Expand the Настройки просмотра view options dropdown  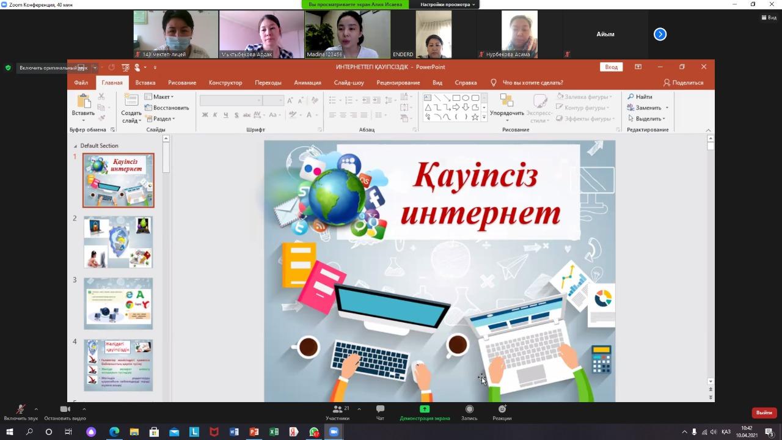tap(448, 4)
